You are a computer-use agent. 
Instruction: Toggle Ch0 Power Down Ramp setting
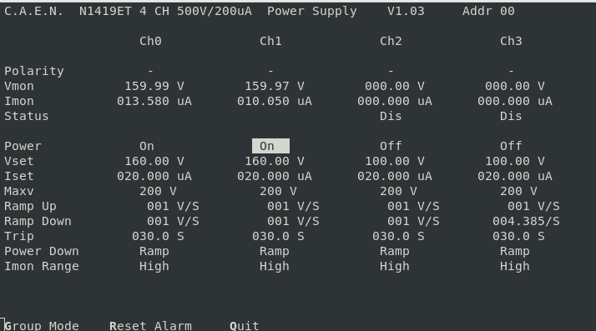click(154, 251)
